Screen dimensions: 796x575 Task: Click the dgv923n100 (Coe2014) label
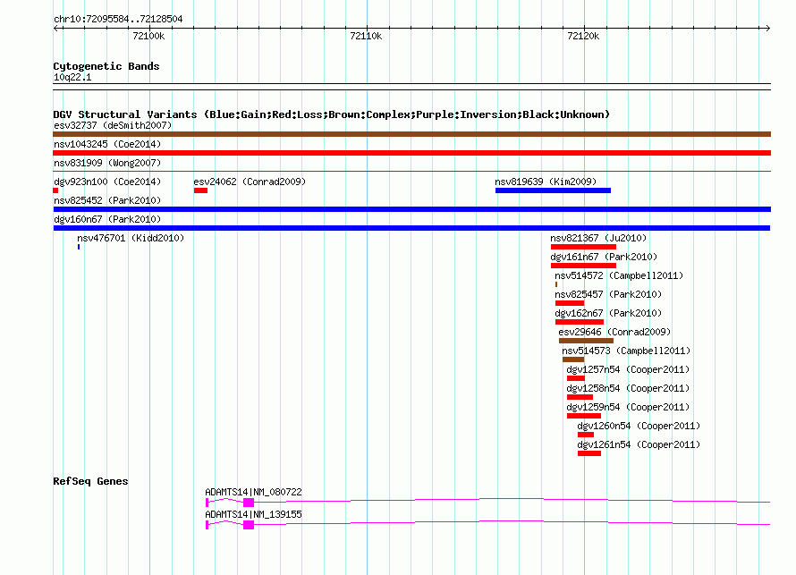(107, 182)
